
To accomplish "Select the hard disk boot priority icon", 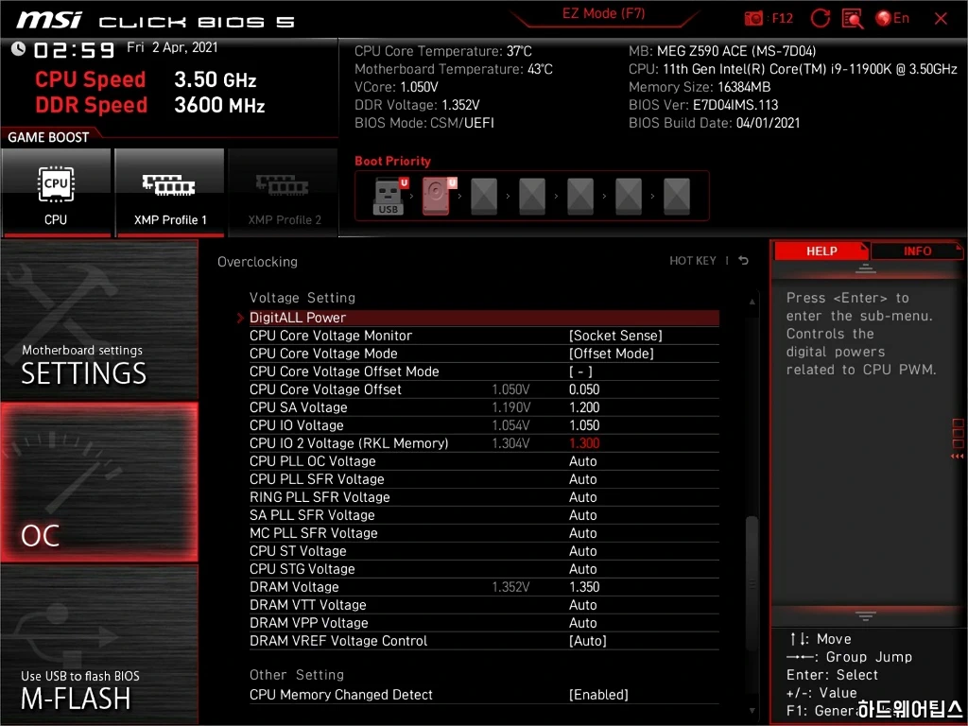I will [437, 197].
